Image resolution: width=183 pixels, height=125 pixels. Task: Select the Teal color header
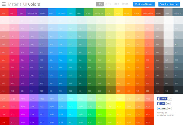[80, 12]
